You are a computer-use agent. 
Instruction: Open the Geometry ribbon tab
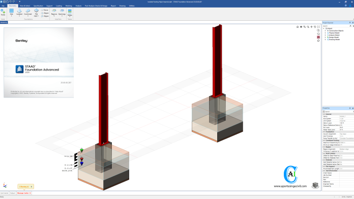click(x=13, y=6)
